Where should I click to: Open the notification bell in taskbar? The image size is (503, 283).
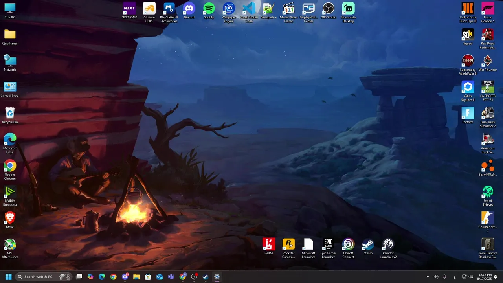click(x=496, y=277)
